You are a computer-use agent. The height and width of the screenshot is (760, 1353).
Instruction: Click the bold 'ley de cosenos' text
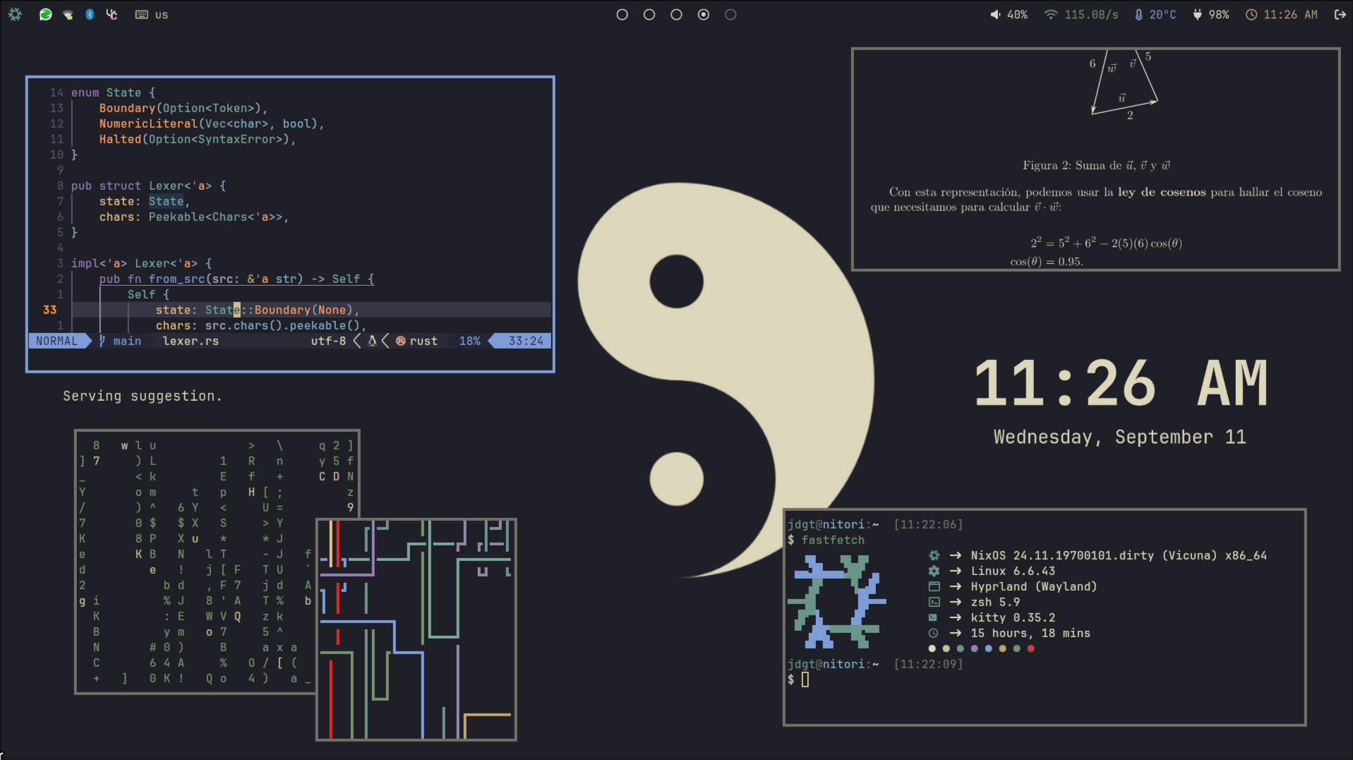(1162, 192)
